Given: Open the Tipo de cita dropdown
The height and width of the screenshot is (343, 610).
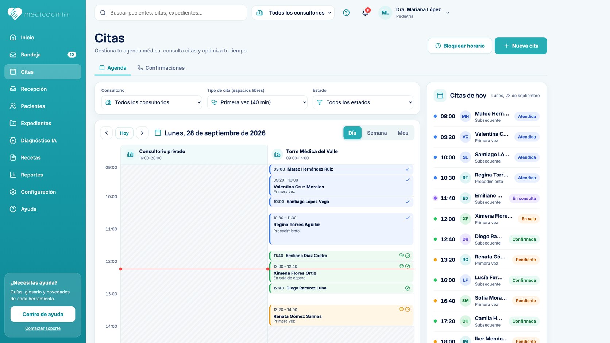Looking at the screenshot, I should [x=257, y=102].
